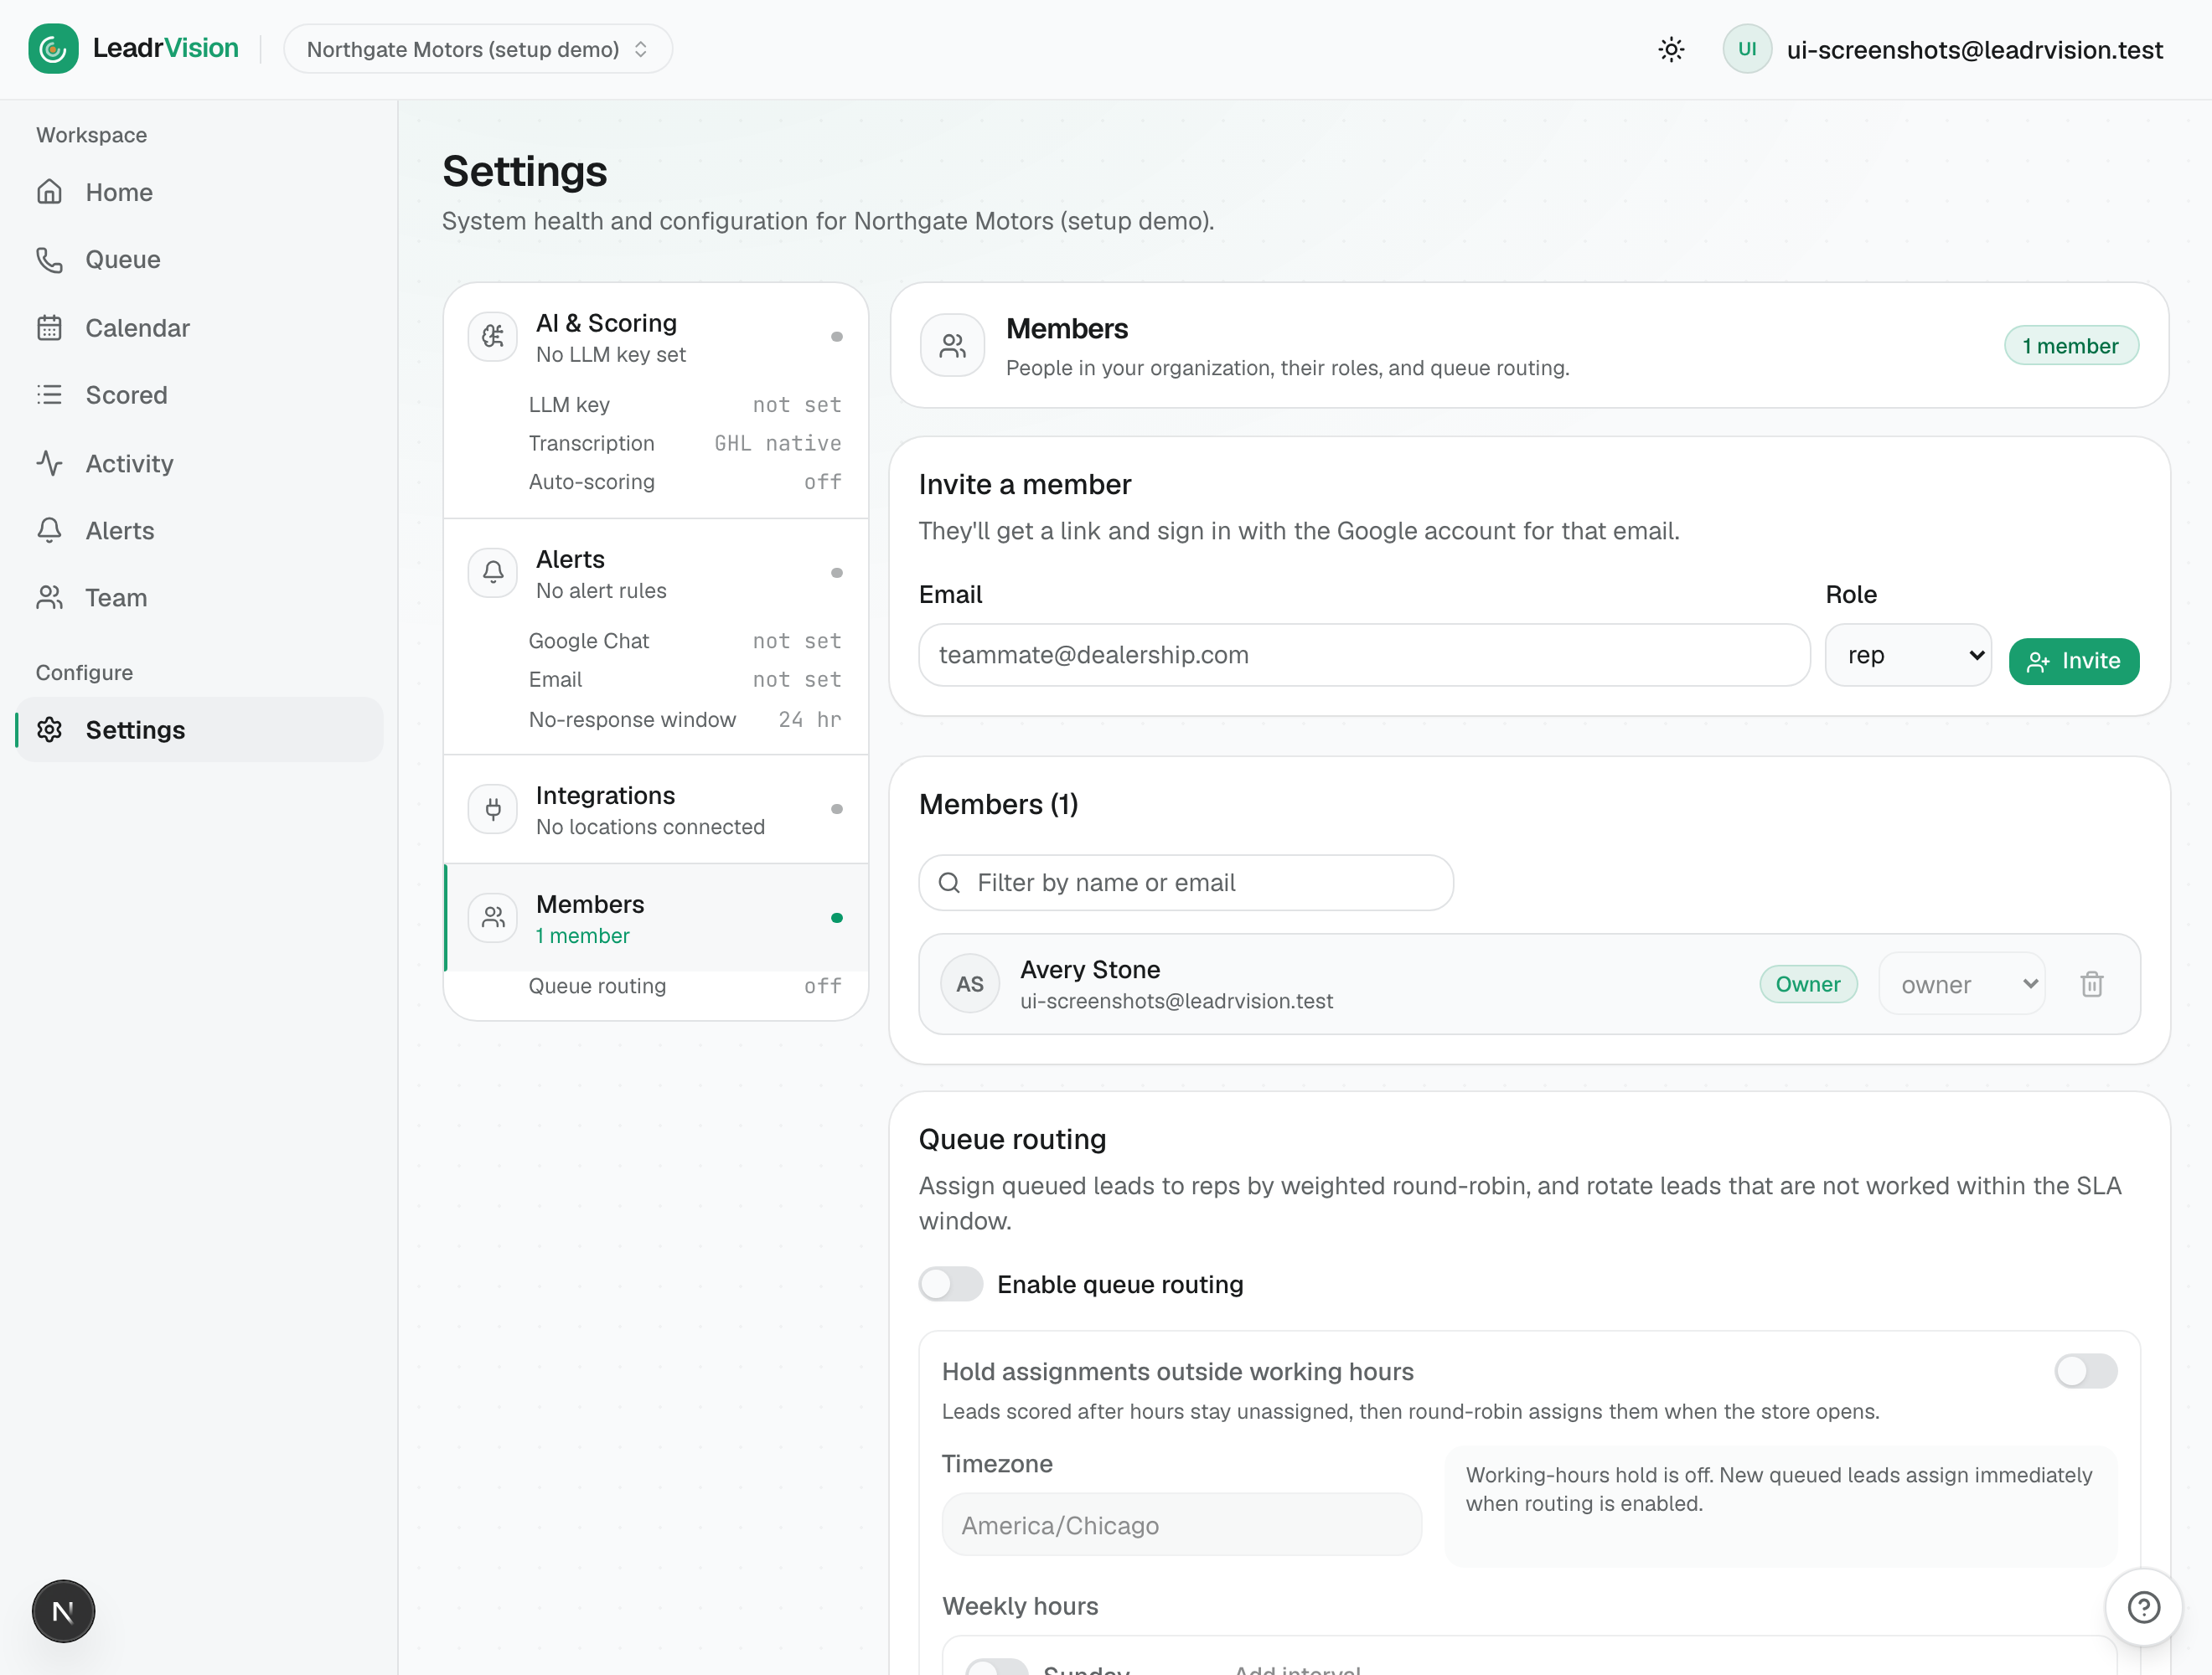The height and width of the screenshot is (1675, 2212).
Task: Open the Activity page
Action: point(199,463)
